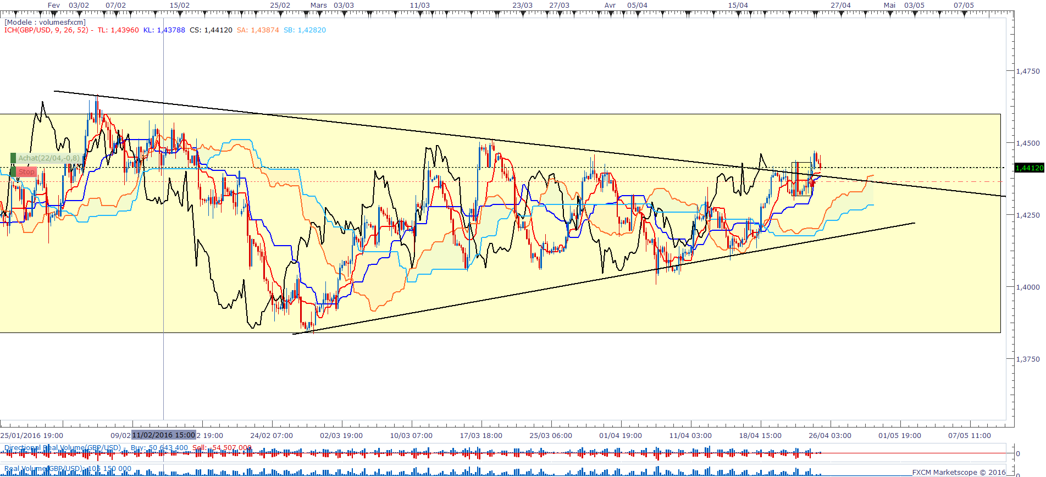This screenshot has width=1046, height=477.
Task: Click the Mai month marker on top axis
Action: coord(889,5)
